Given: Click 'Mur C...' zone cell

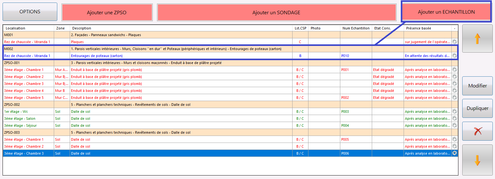Looking at the screenshot, I should tap(62, 98).
